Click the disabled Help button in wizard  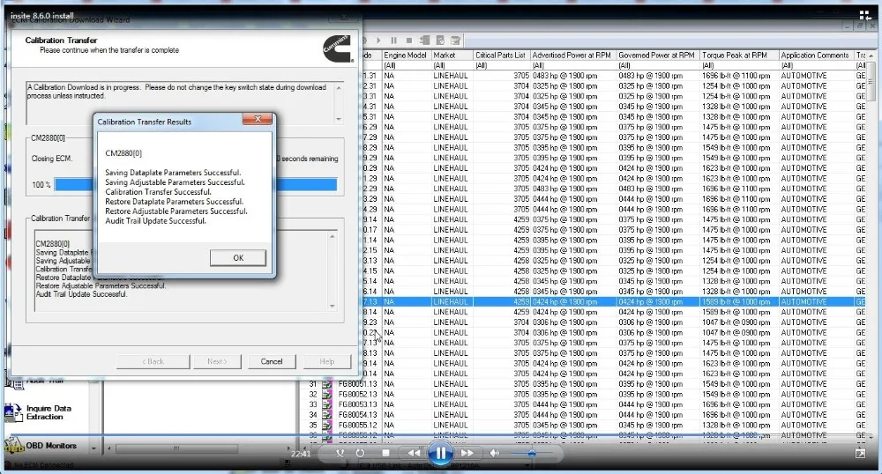327,362
